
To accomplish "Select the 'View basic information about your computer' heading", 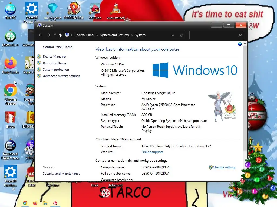I will 137,49.
